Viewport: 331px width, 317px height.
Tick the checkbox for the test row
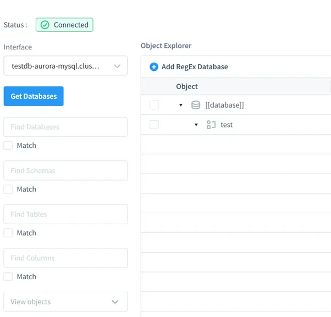(x=154, y=125)
